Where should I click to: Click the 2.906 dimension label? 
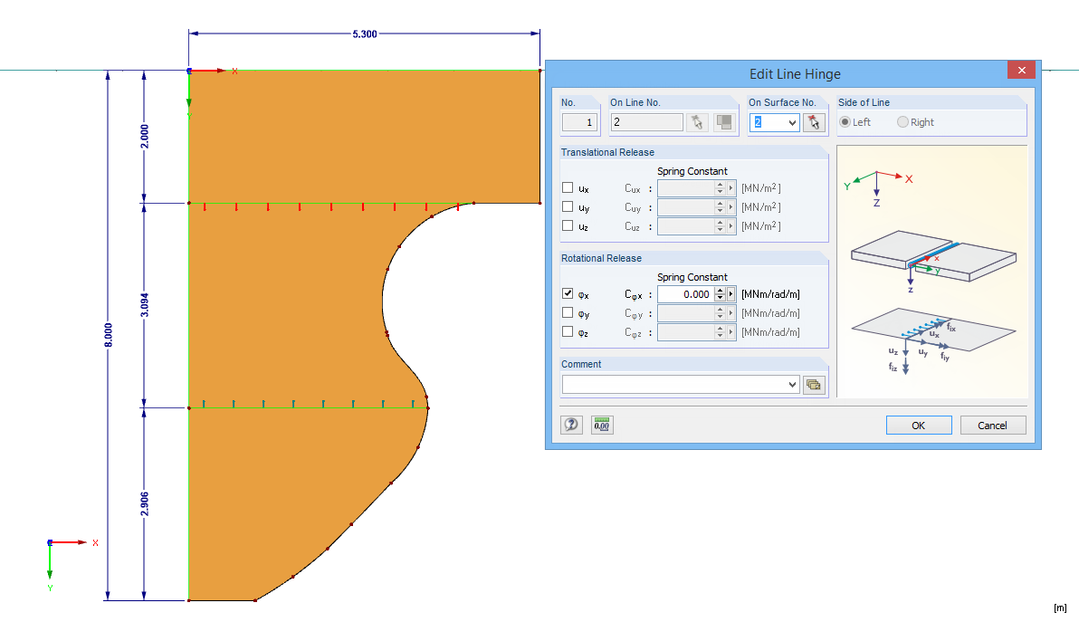pyautogui.click(x=145, y=503)
